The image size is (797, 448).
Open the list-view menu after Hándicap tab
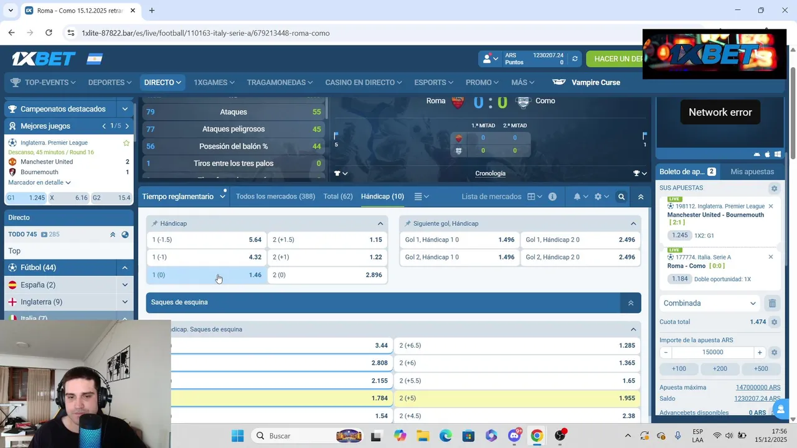pyautogui.click(x=422, y=197)
